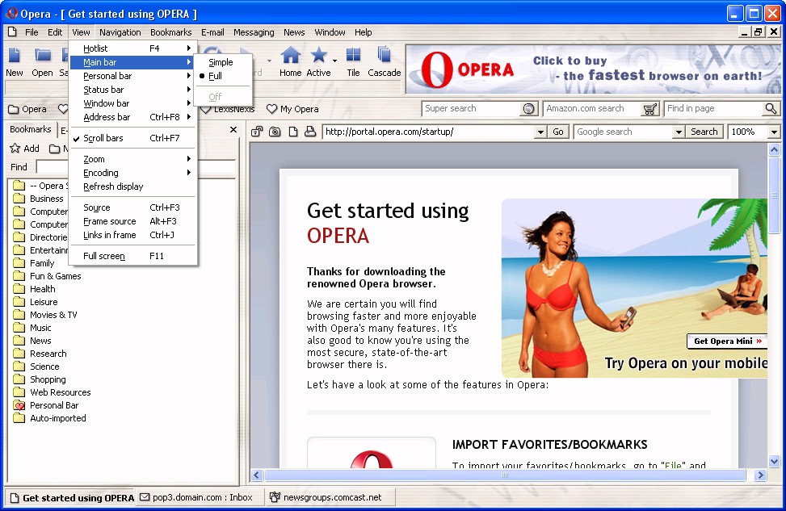Viewport: 786px width, 511px height.
Task: Expand the Address bar submenu
Action: point(132,117)
